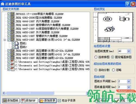Click the drawing icon of JBZQ 4446-1997 row

[x=13, y=25]
